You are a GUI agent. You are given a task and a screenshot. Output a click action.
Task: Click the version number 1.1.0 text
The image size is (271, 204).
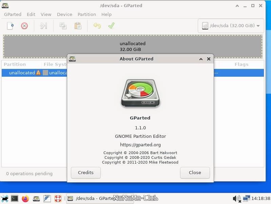140,128
